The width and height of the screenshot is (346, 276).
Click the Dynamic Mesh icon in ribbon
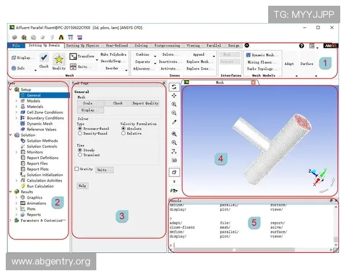(x=248, y=55)
